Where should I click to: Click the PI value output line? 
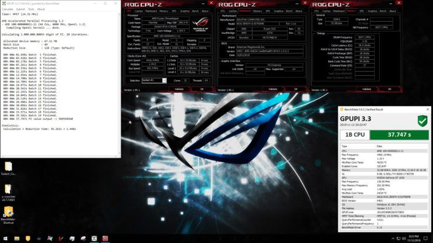pyautogui.click(x=38, y=119)
